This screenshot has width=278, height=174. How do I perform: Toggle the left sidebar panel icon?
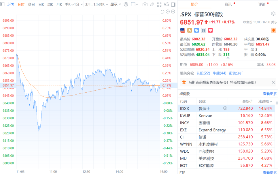(x=2, y=4)
